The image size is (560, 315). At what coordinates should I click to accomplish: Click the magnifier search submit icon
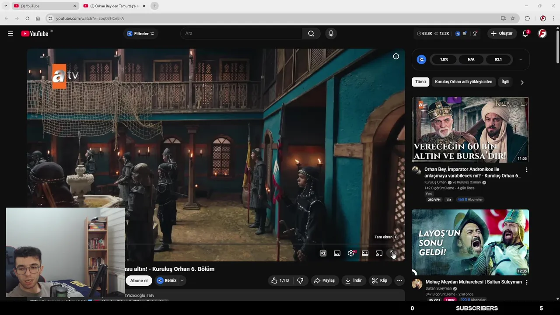311,34
